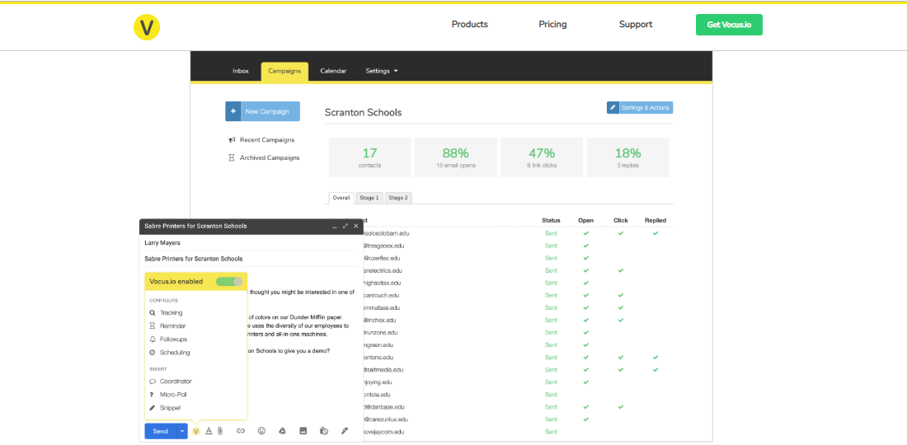Insert a Snippet from the Vocus menu

pos(170,408)
